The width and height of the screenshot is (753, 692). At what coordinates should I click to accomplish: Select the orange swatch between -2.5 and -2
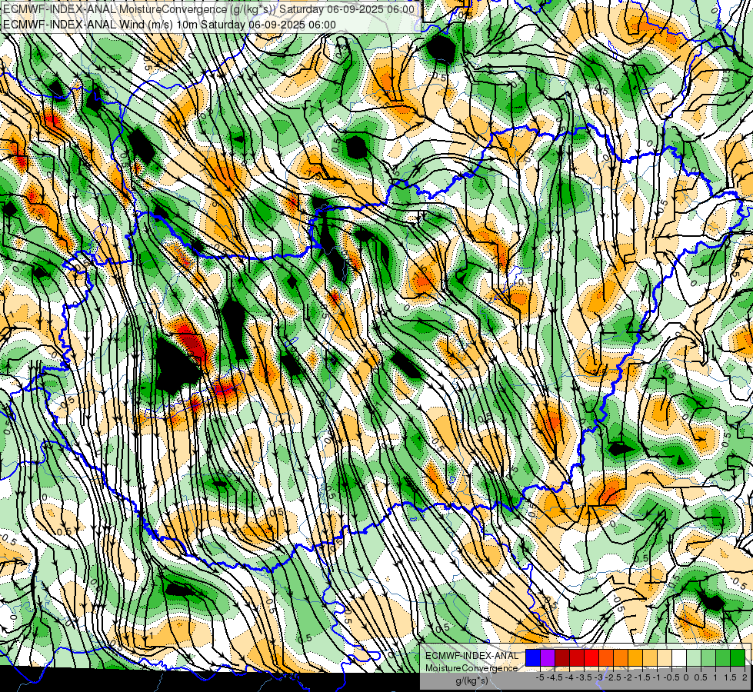click(x=621, y=658)
